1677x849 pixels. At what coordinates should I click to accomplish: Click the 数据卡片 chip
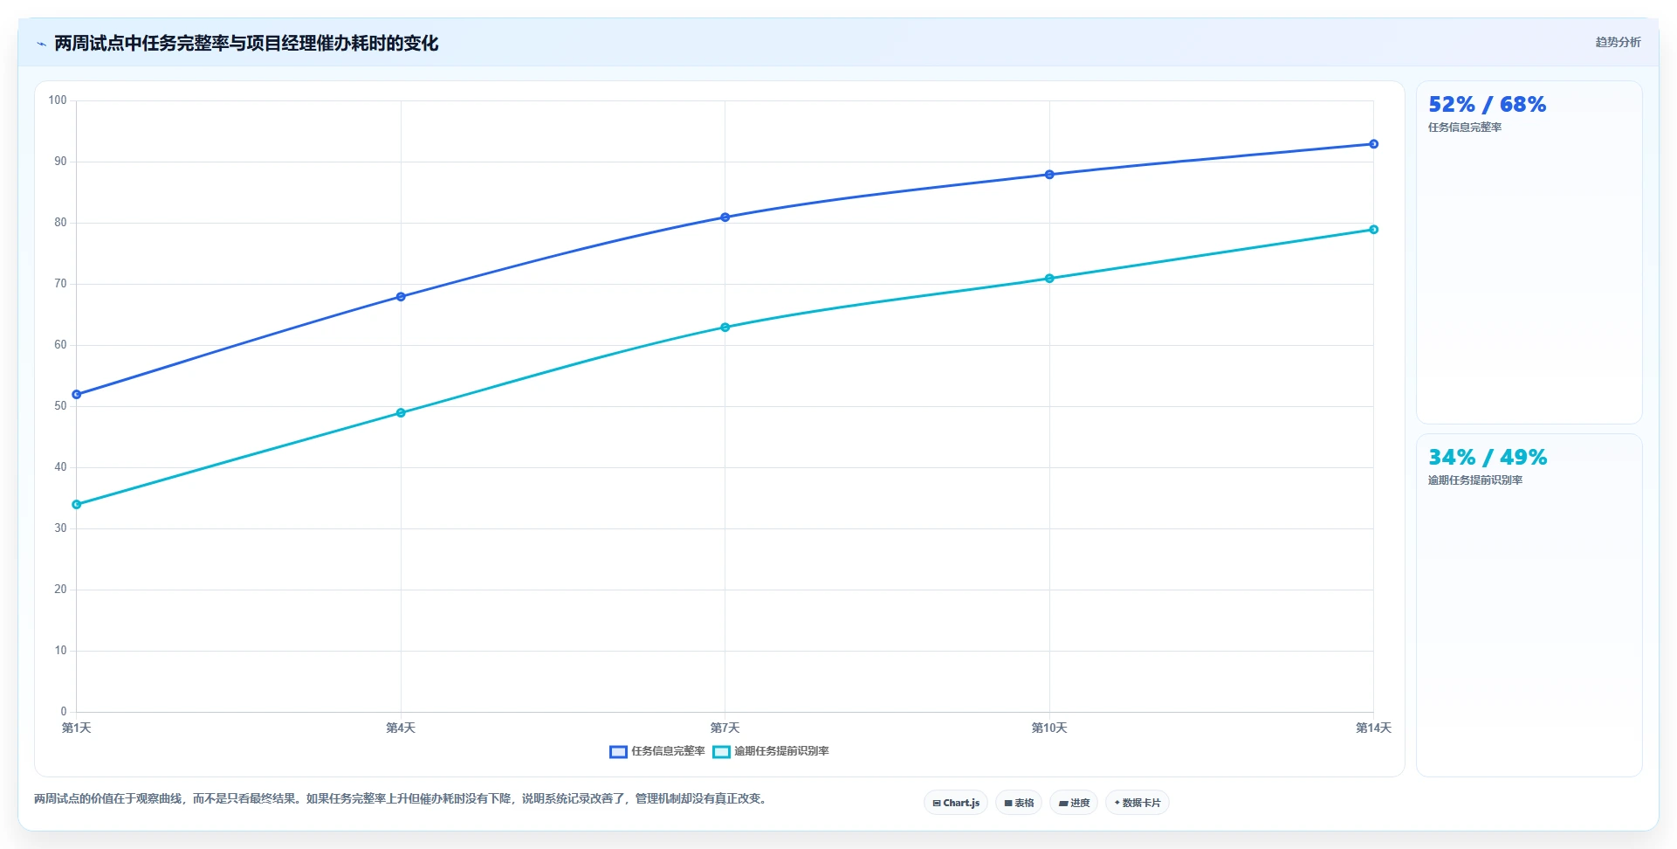(x=1137, y=803)
